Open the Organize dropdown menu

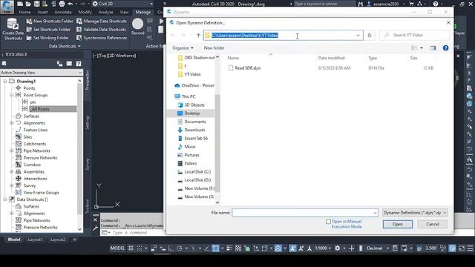point(183,47)
